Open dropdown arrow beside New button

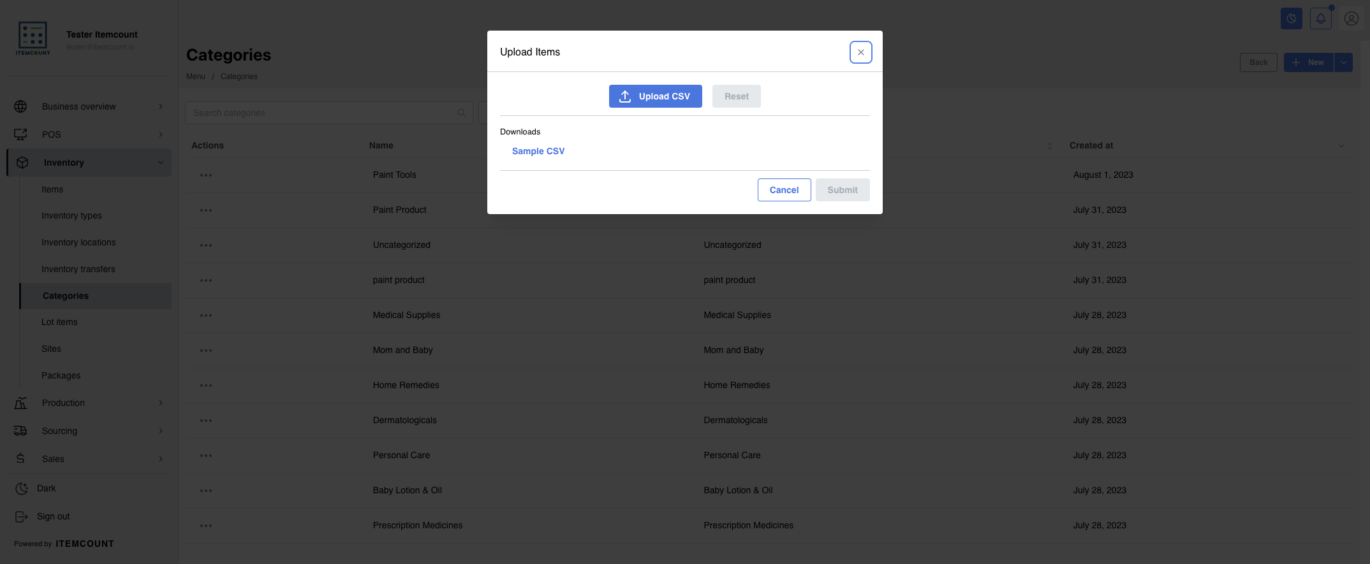pos(1343,62)
